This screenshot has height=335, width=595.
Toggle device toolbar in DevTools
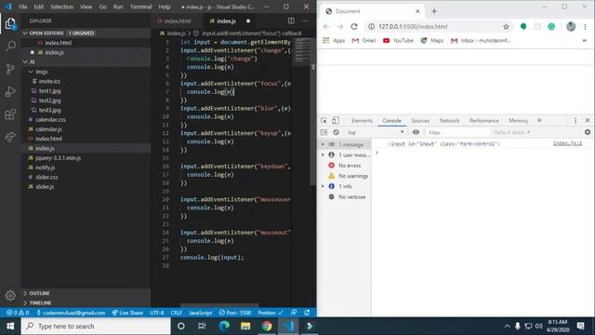click(x=336, y=120)
